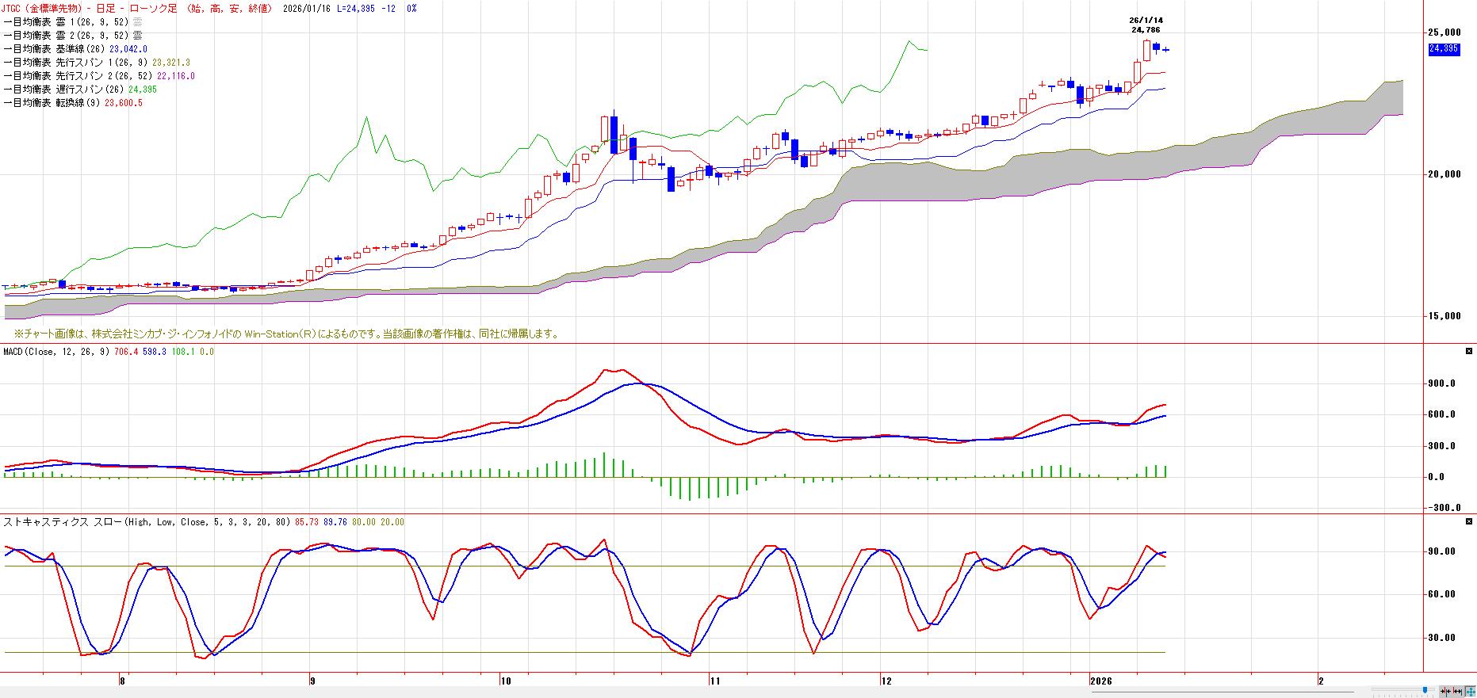Click the 2026/01/16 date in header

point(308,9)
